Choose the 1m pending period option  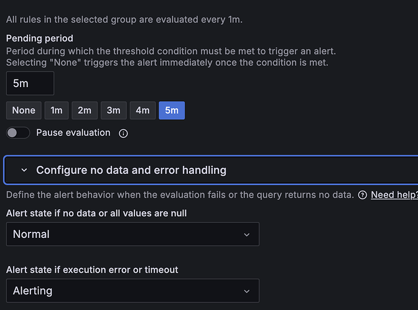pyautogui.click(x=57, y=110)
